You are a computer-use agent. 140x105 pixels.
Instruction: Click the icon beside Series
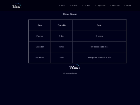[x=125, y=5]
